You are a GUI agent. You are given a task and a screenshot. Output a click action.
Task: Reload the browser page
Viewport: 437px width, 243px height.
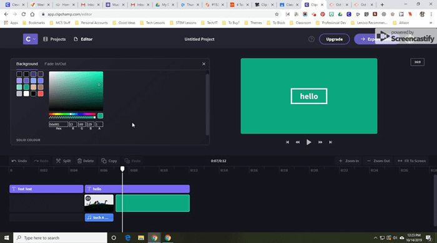24,14
